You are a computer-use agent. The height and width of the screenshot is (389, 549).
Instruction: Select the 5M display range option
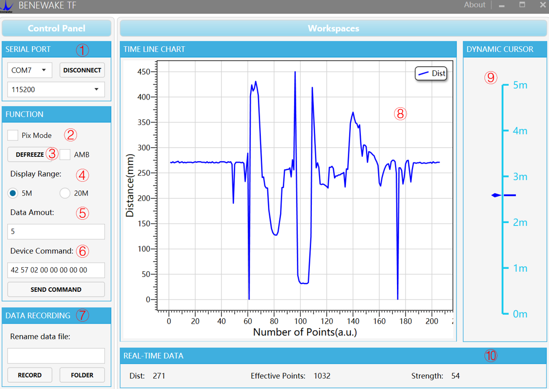[x=13, y=193]
